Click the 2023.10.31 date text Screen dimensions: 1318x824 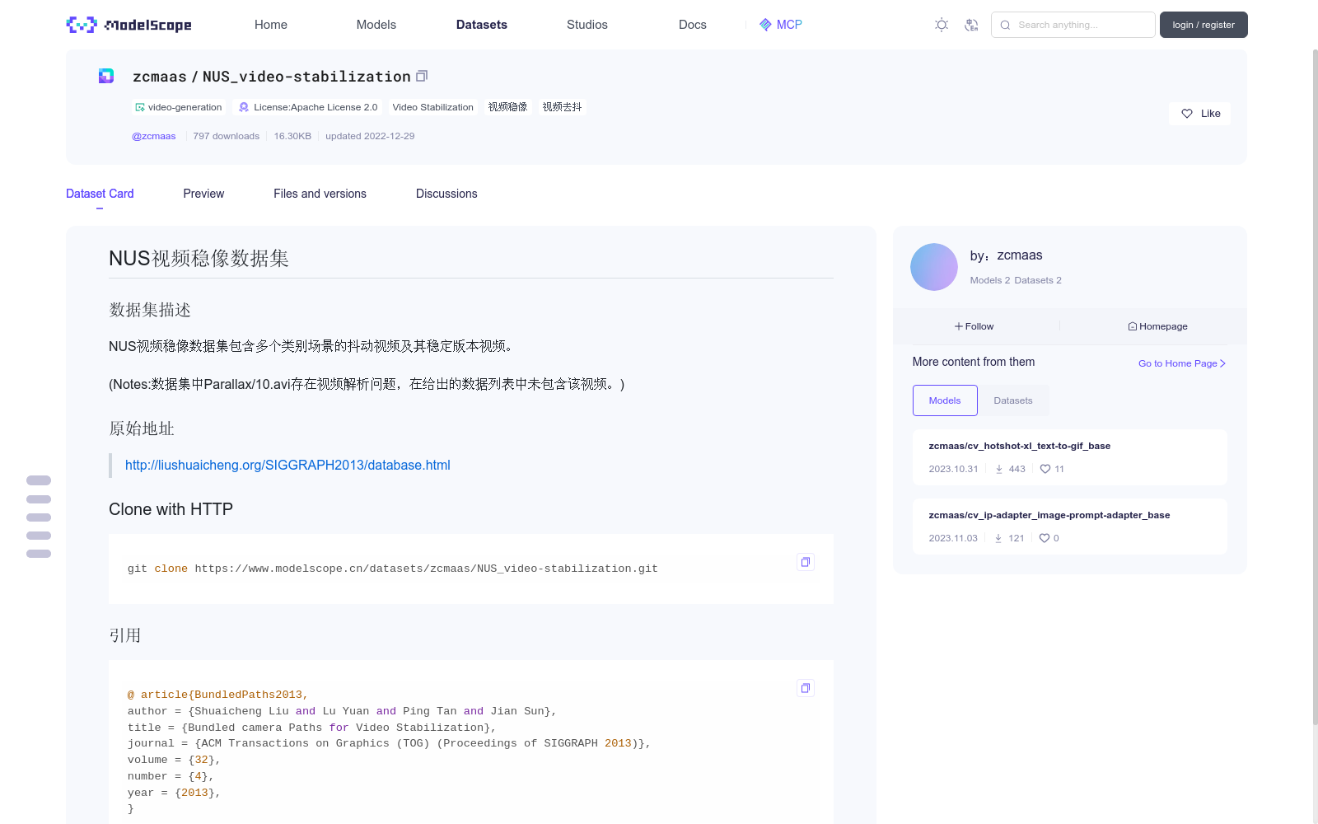click(953, 469)
